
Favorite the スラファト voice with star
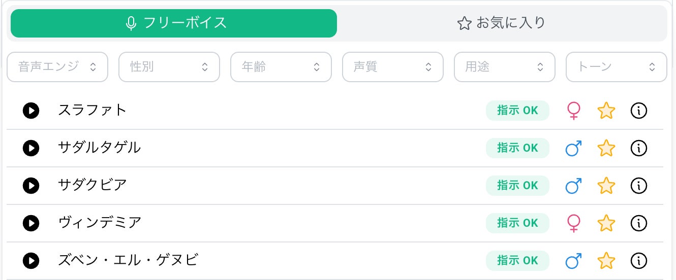[606, 111]
